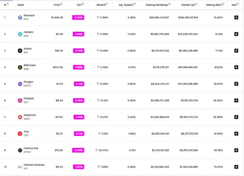Open the Solana asset link
244x176 pixels.
coord(27,49)
